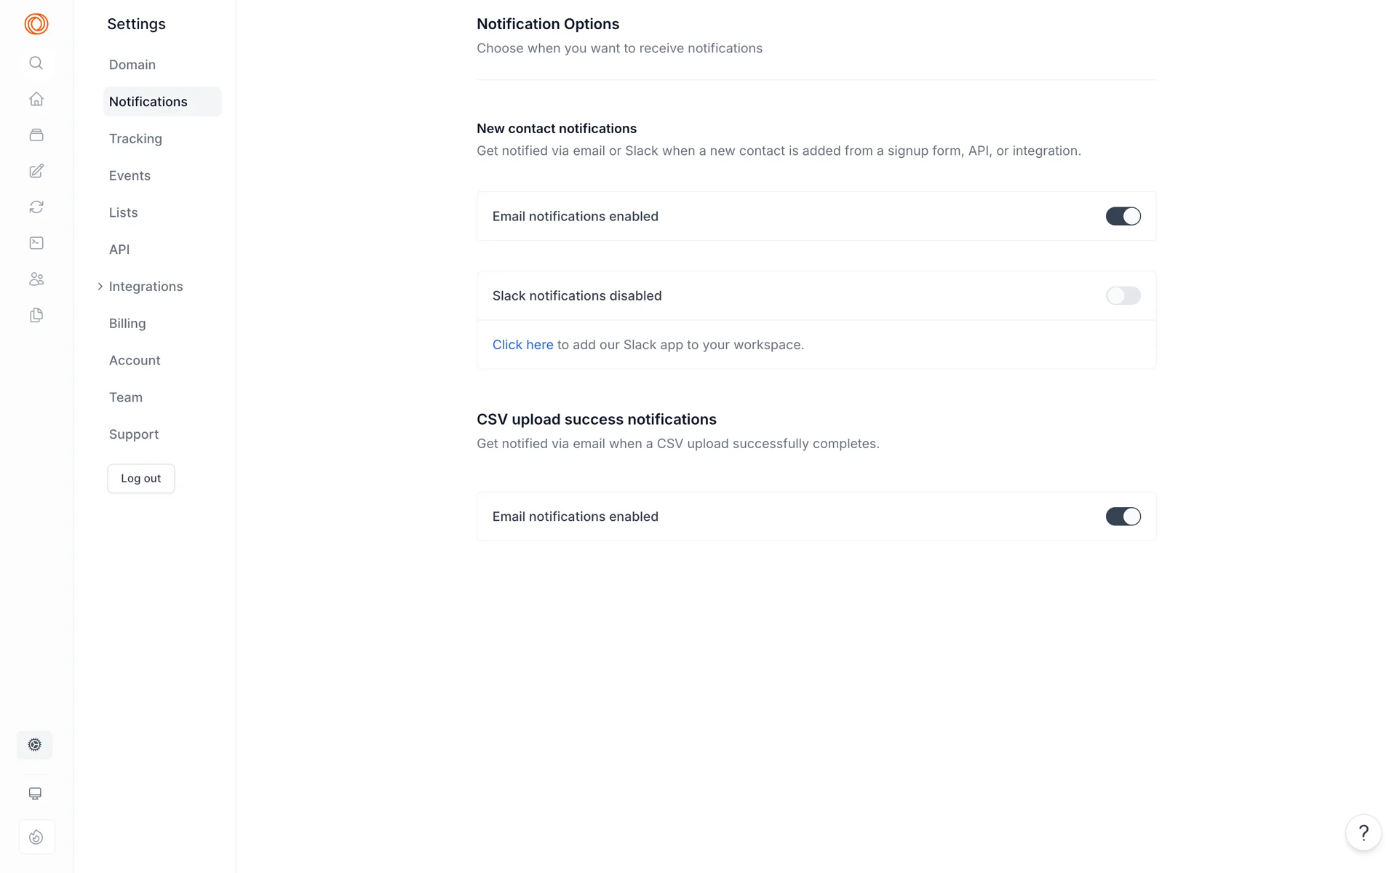
Task: Disable new contact email notifications toggle
Action: click(x=1123, y=216)
